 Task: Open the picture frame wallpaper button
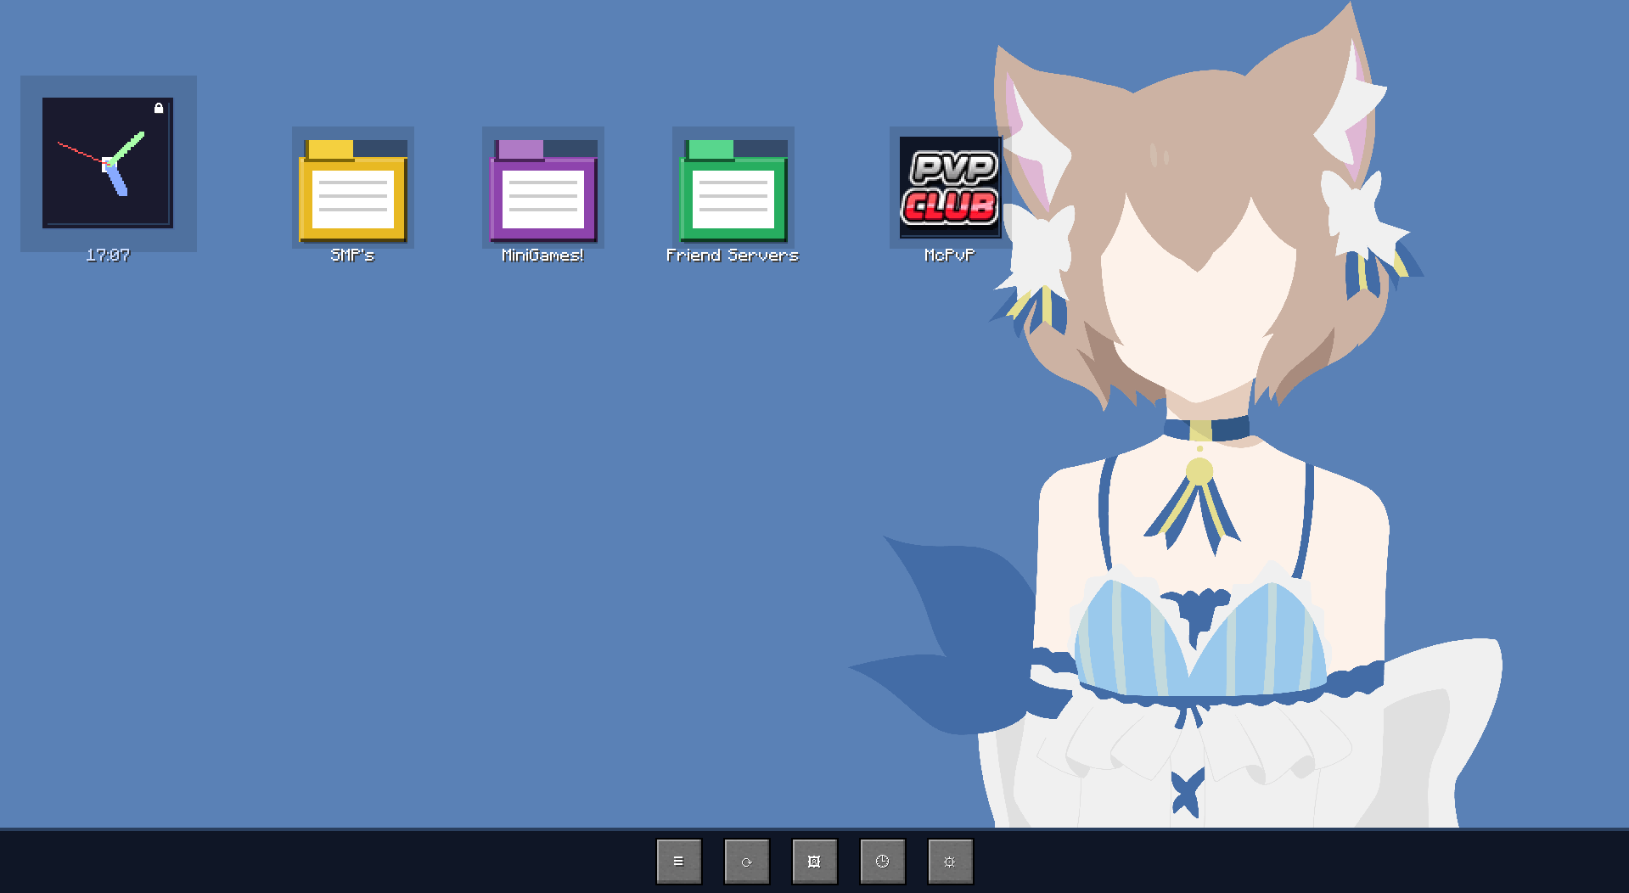(x=814, y=861)
